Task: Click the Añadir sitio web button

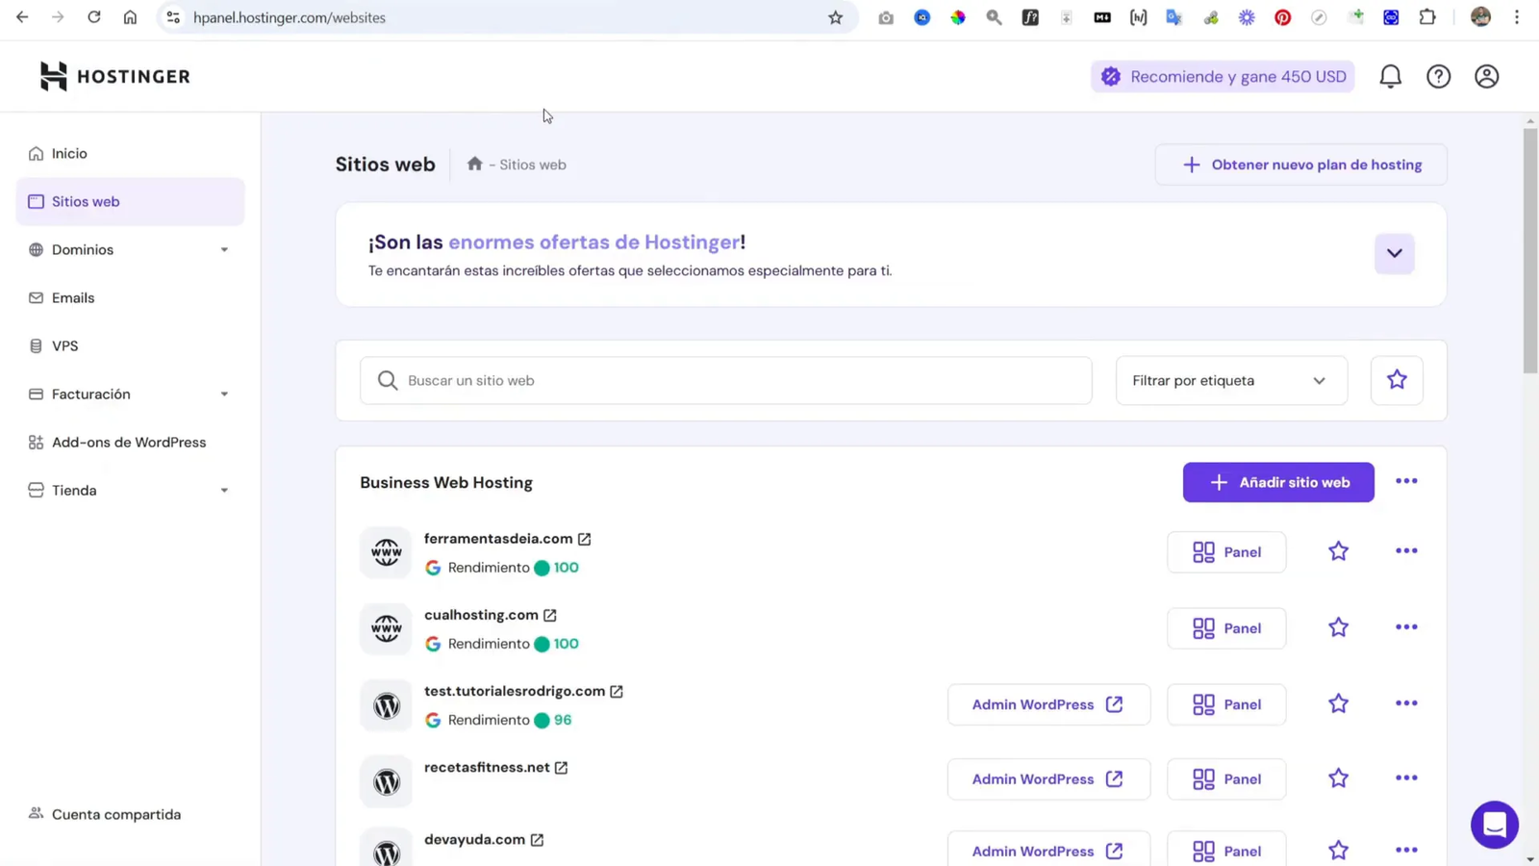Action: pos(1277,482)
